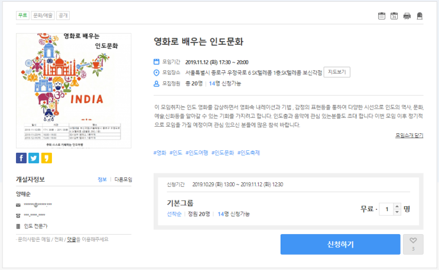The height and width of the screenshot is (270, 439).
Task: Click location pin icon next to 모임장소
Action: 157,73
